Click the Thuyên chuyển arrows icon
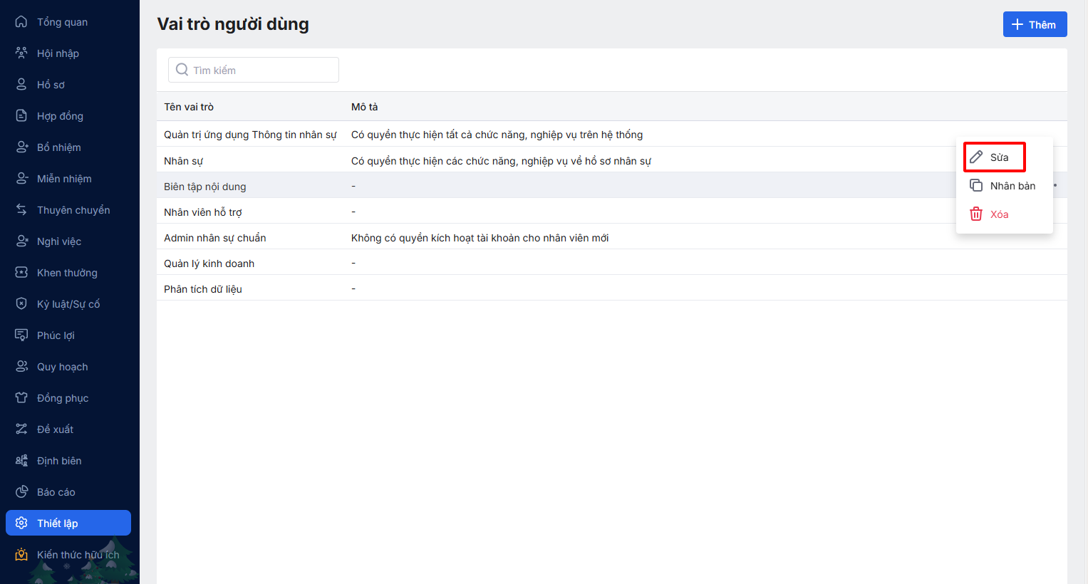This screenshot has width=1088, height=584. click(x=21, y=210)
